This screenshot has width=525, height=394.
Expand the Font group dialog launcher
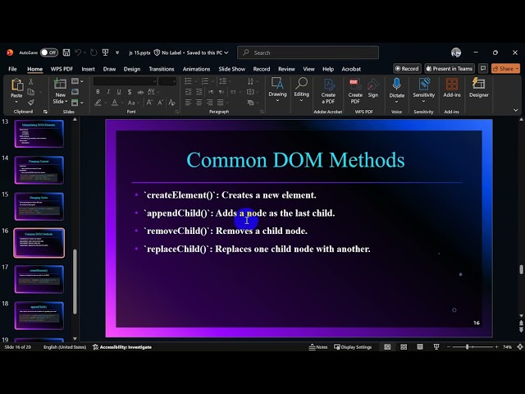pyautogui.click(x=177, y=112)
